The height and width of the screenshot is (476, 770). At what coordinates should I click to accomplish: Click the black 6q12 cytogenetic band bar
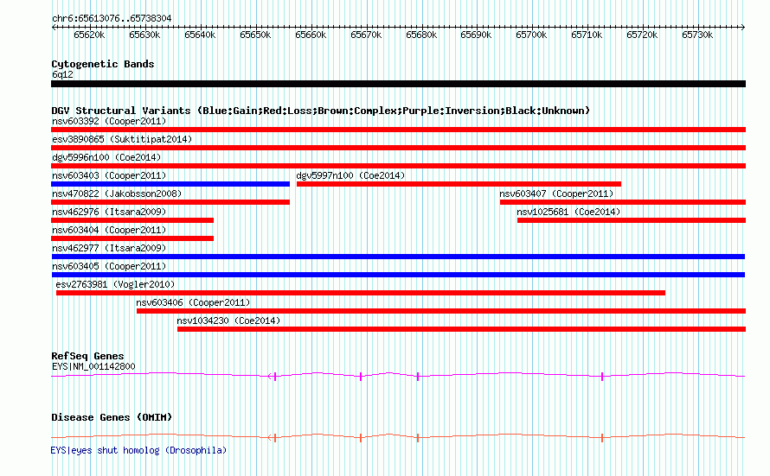pos(398,84)
